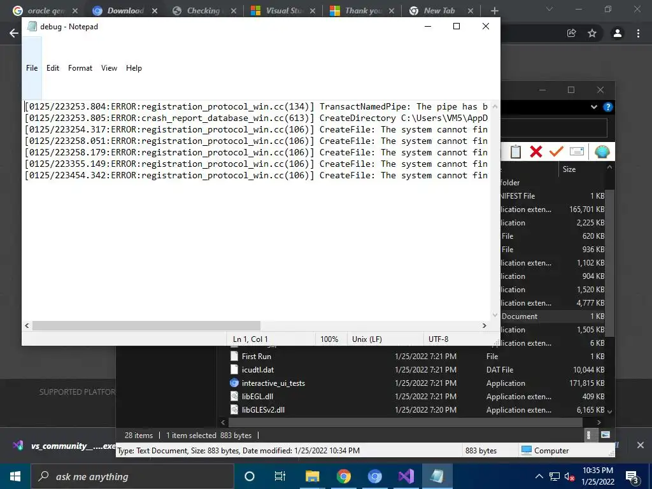Click the red X delete icon in Explorer toolbar
Screen dimensions: 652x489
coord(536,152)
